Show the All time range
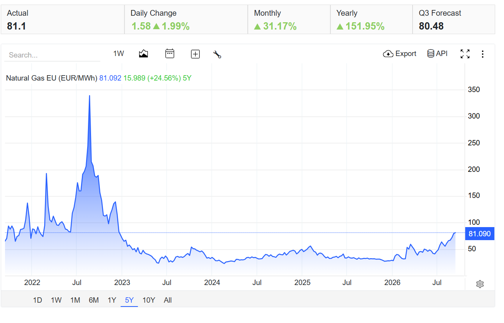The image size is (504, 323). tap(167, 300)
